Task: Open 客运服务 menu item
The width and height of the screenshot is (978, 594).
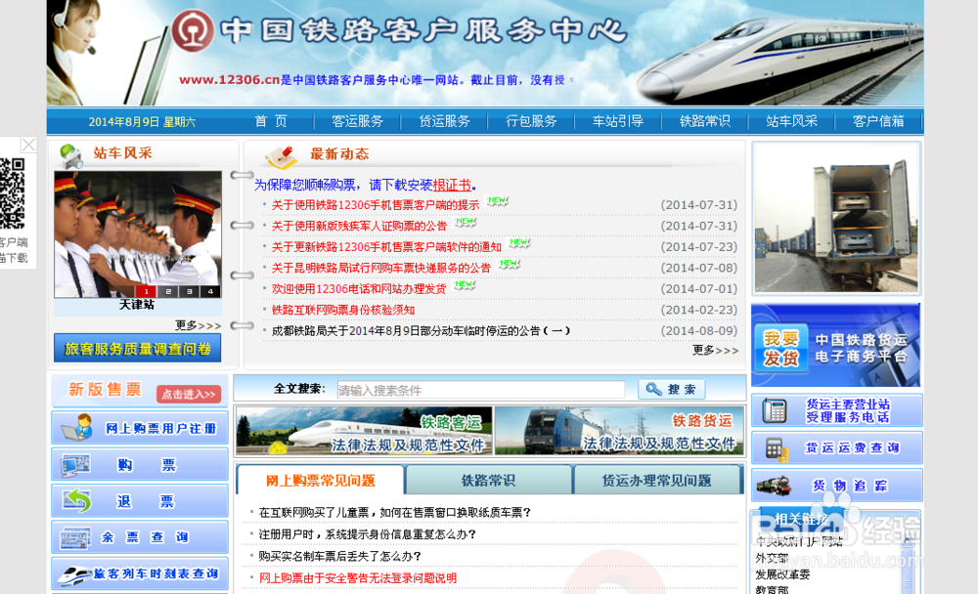Action: 357,121
